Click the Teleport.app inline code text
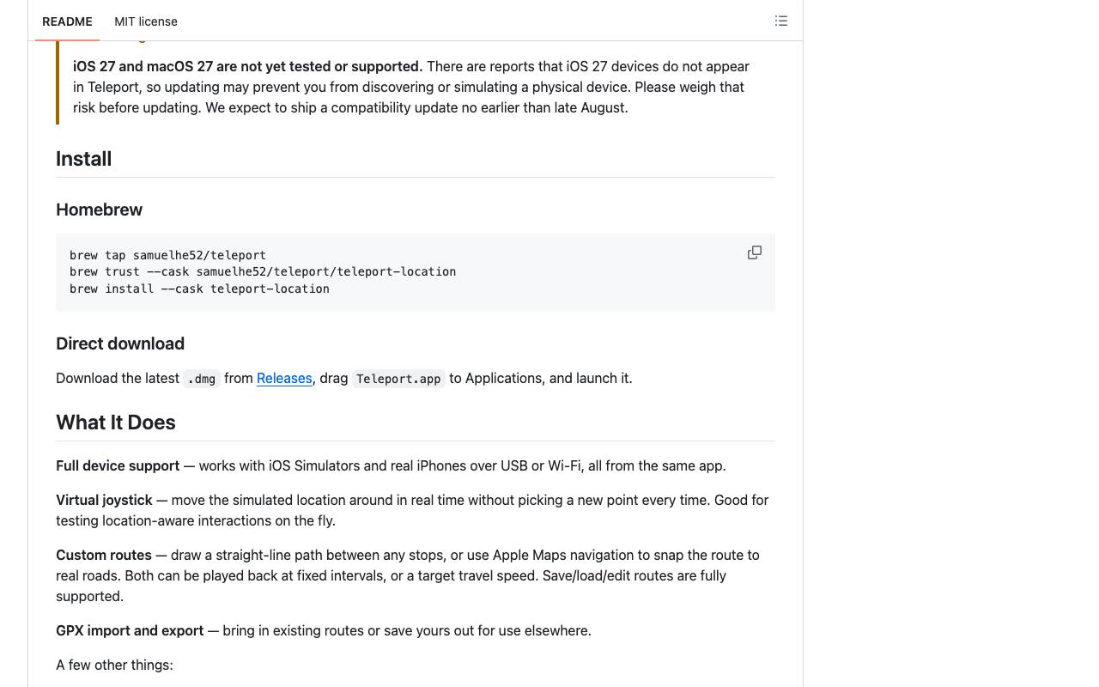The height and width of the screenshot is (687, 1099). point(398,379)
